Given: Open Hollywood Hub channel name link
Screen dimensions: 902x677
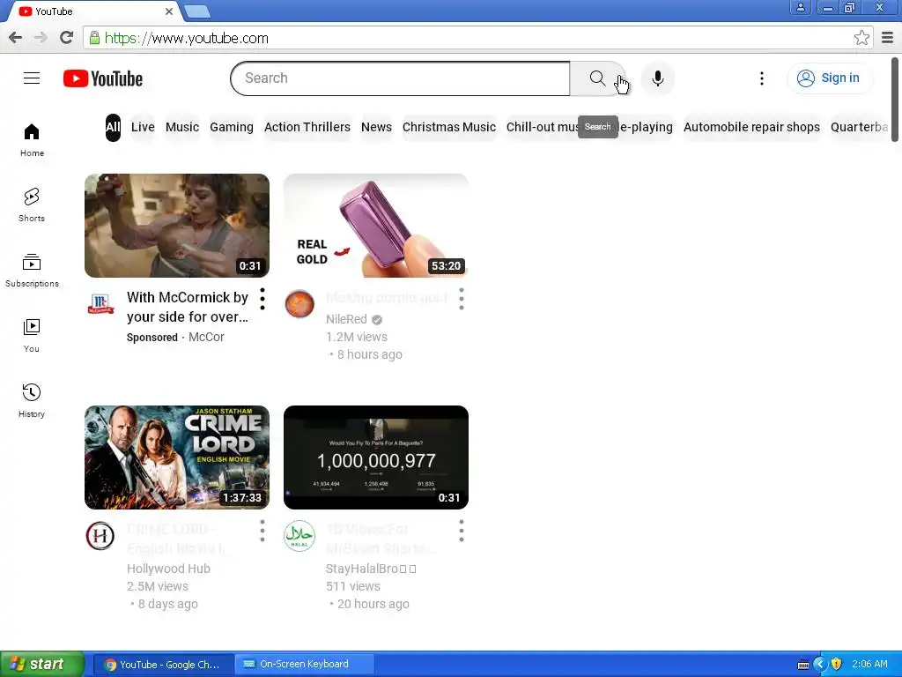Looking at the screenshot, I should coord(168,569).
